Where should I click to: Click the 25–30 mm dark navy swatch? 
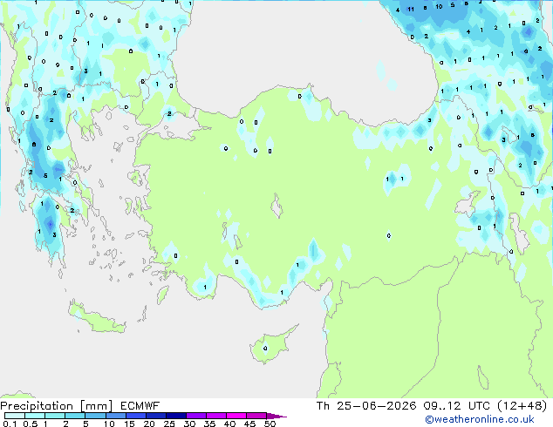click(x=176, y=416)
